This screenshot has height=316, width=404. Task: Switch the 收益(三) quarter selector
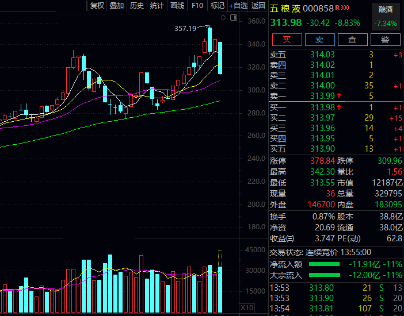283,238
